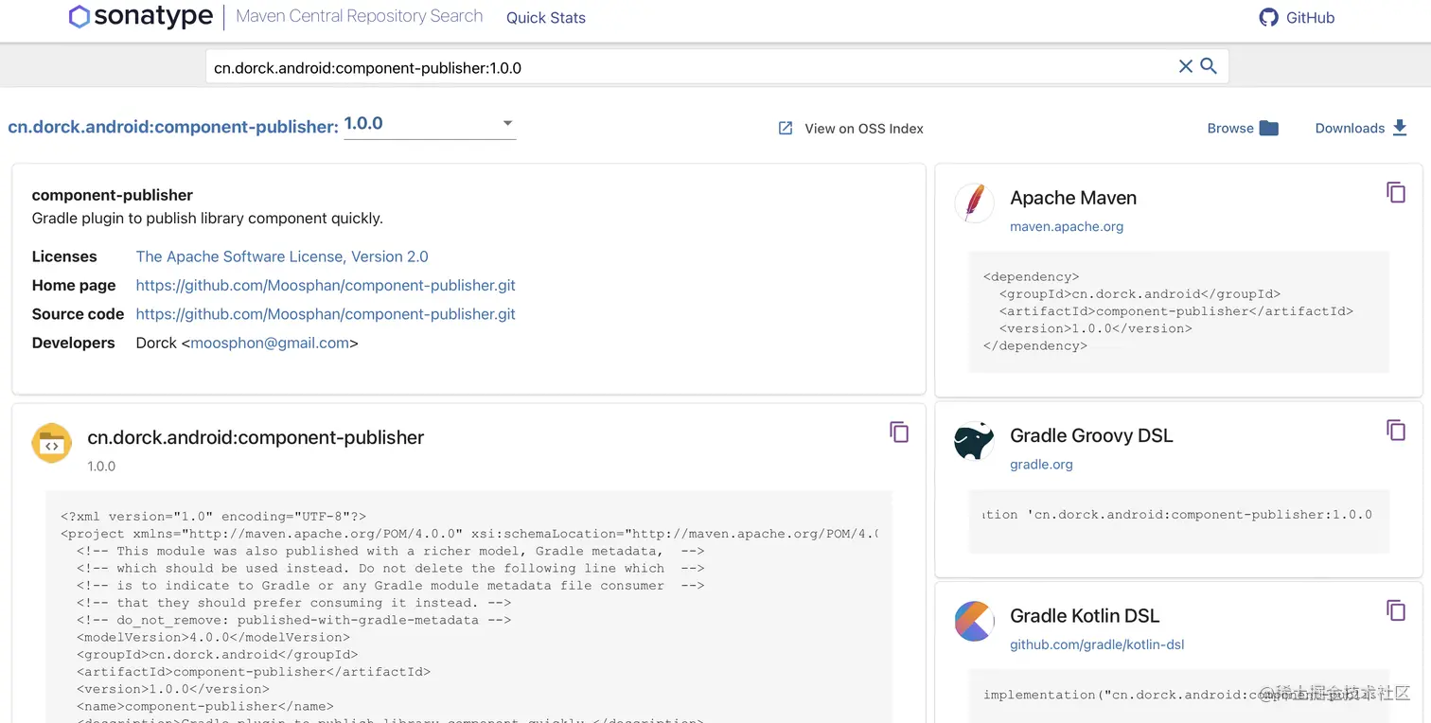Click the Apache Maven dependency code block
This screenshot has width=1431, height=723.
click(1178, 311)
